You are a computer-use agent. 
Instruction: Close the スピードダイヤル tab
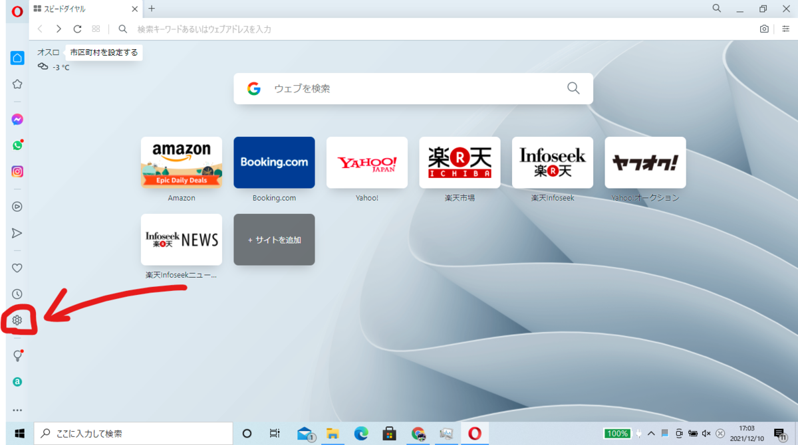coord(134,9)
